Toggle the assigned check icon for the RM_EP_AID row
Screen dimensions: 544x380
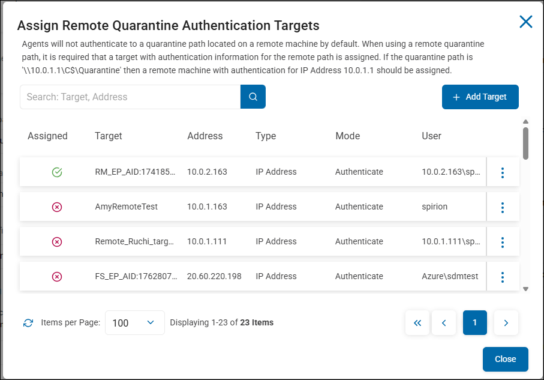coord(57,172)
